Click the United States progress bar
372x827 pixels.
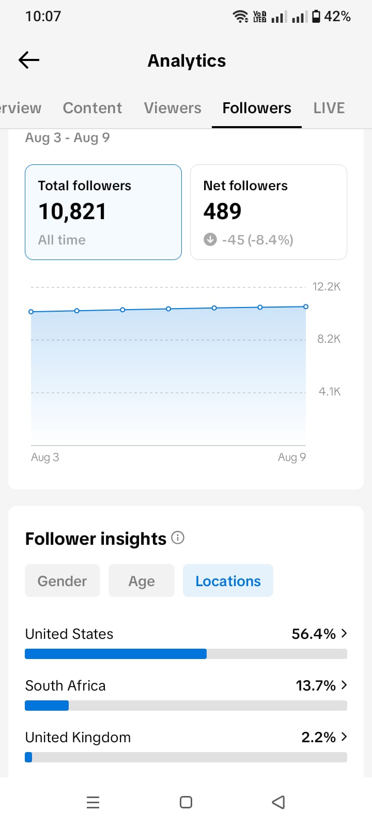tap(186, 654)
